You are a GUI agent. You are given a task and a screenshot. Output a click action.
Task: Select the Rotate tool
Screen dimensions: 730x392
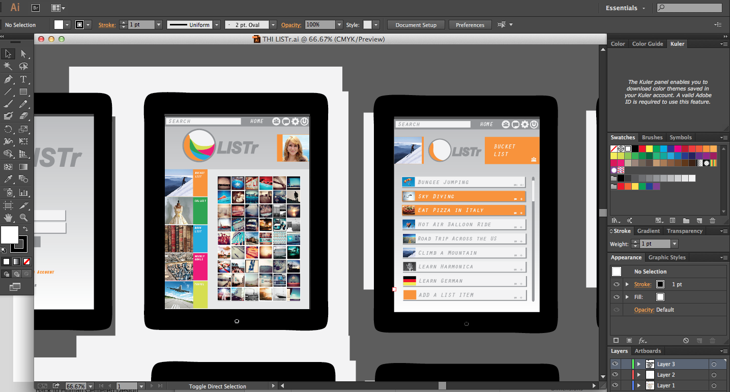click(x=8, y=129)
